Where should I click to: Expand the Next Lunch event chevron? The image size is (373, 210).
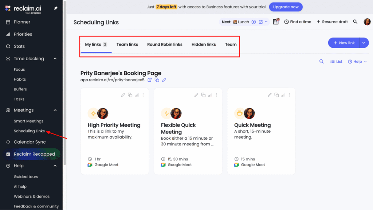[266, 22]
